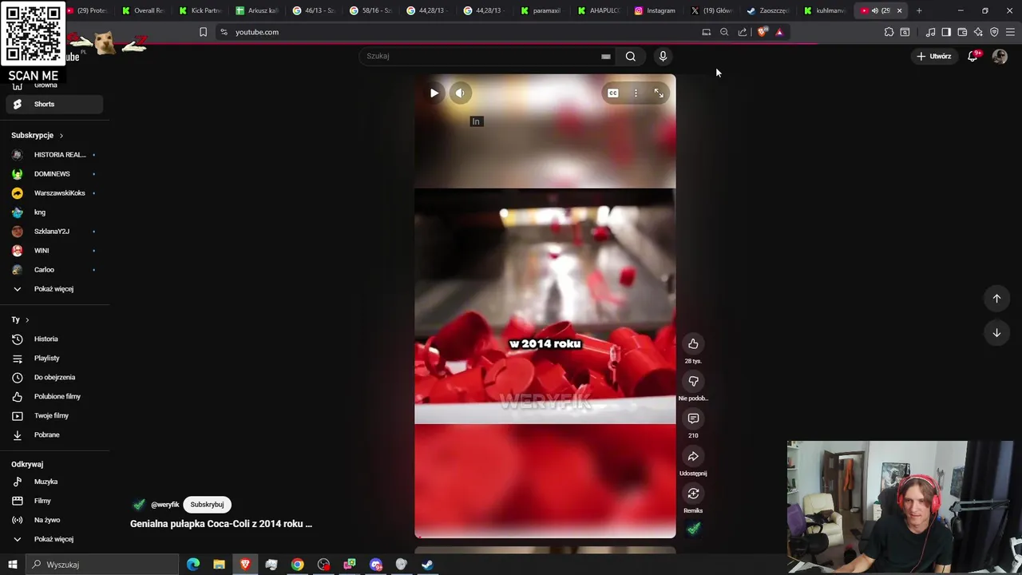Remix this short with Remiks
The height and width of the screenshot is (575, 1022).
point(693,494)
